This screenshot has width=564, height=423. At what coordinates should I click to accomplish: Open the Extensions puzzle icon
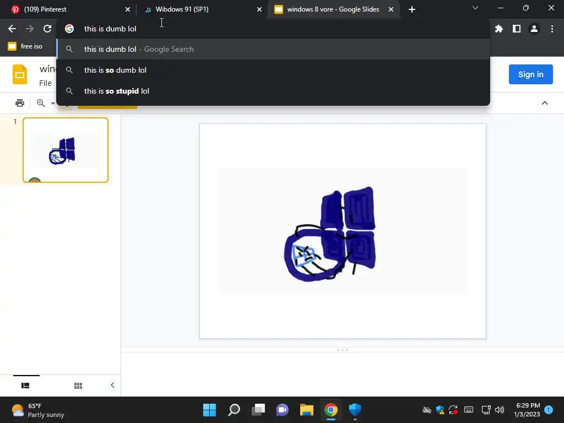coord(498,29)
